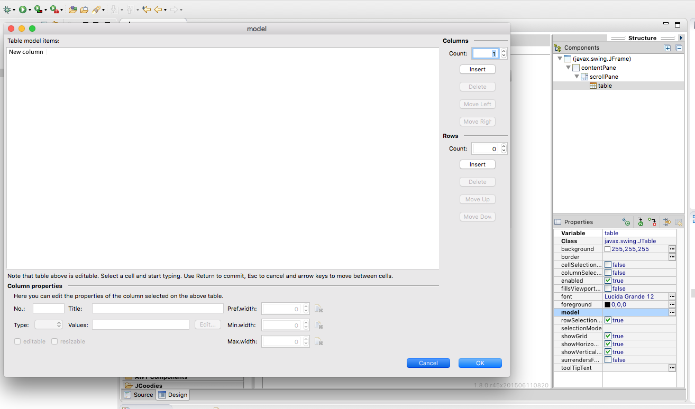Click the green Run button in the toolbar
The width and height of the screenshot is (695, 409).
pos(23,10)
